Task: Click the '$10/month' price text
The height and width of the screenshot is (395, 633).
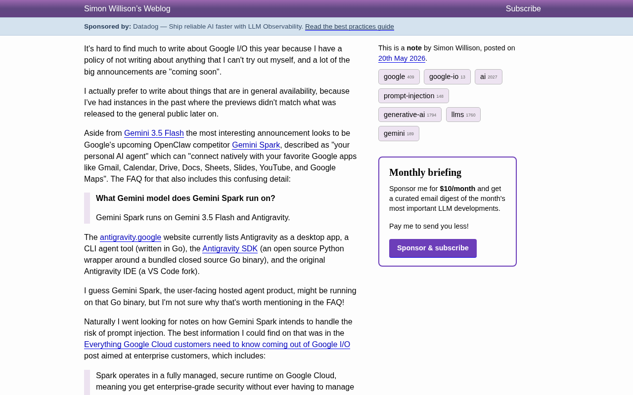Action: (x=457, y=189)
